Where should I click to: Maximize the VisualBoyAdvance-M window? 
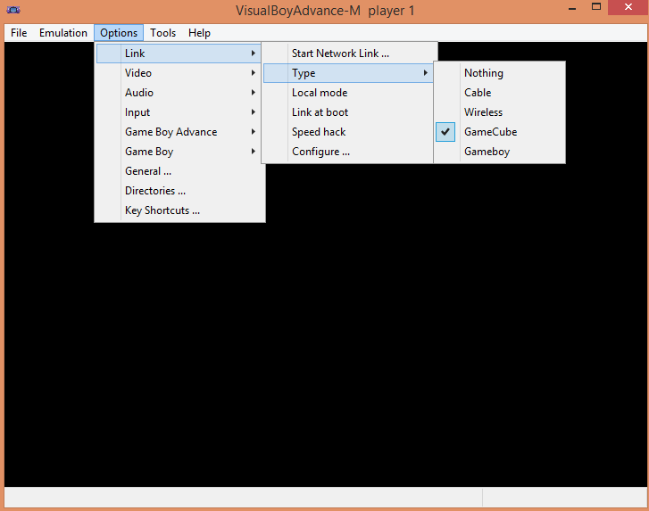pyautogui.click(x=596, y=7)
